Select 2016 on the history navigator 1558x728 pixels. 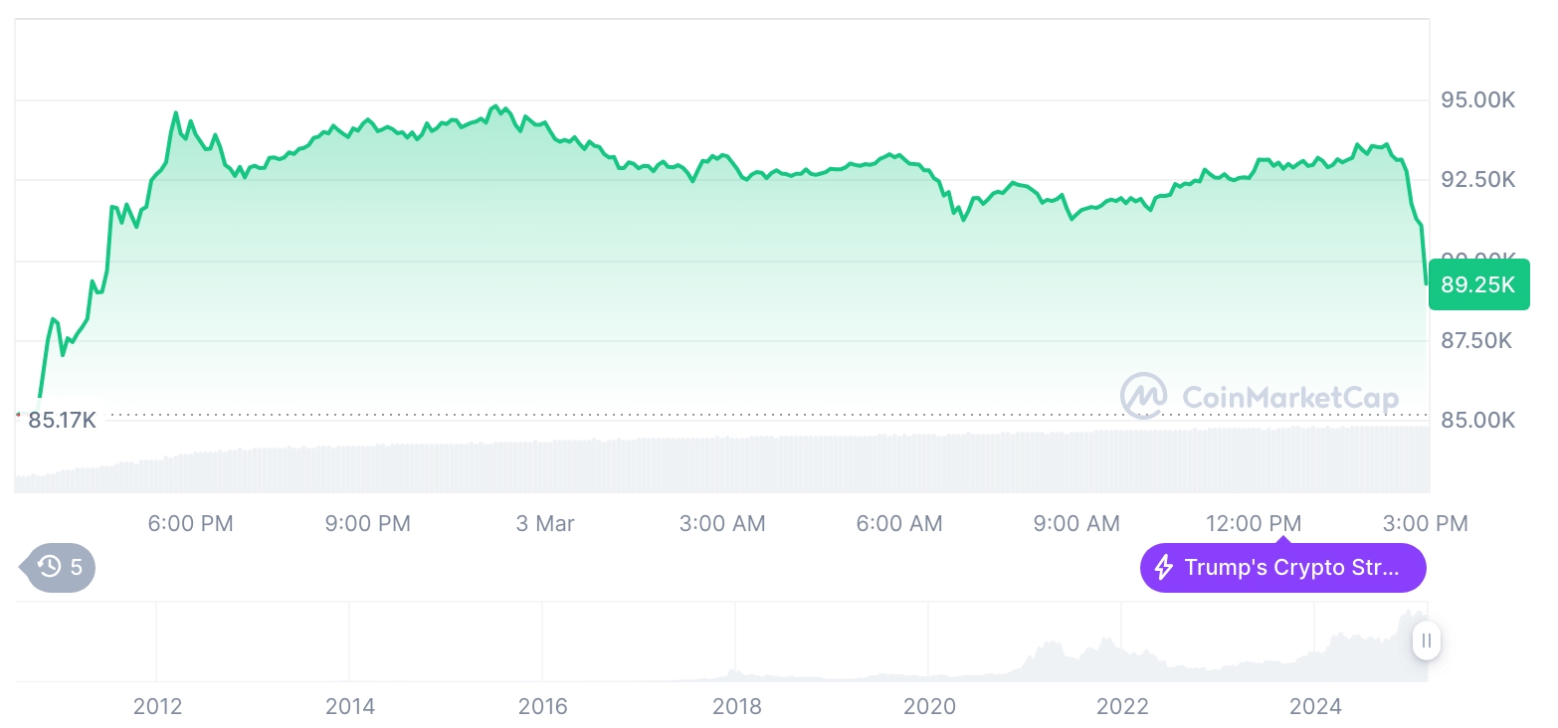(543, 707)
